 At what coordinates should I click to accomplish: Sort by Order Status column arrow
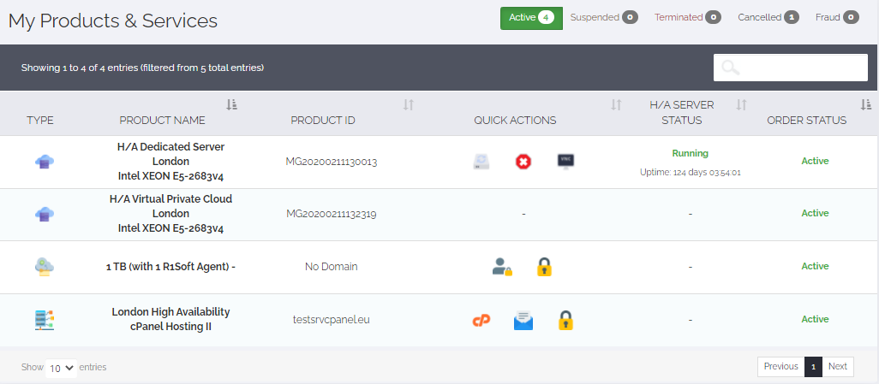tap(866, 104)
